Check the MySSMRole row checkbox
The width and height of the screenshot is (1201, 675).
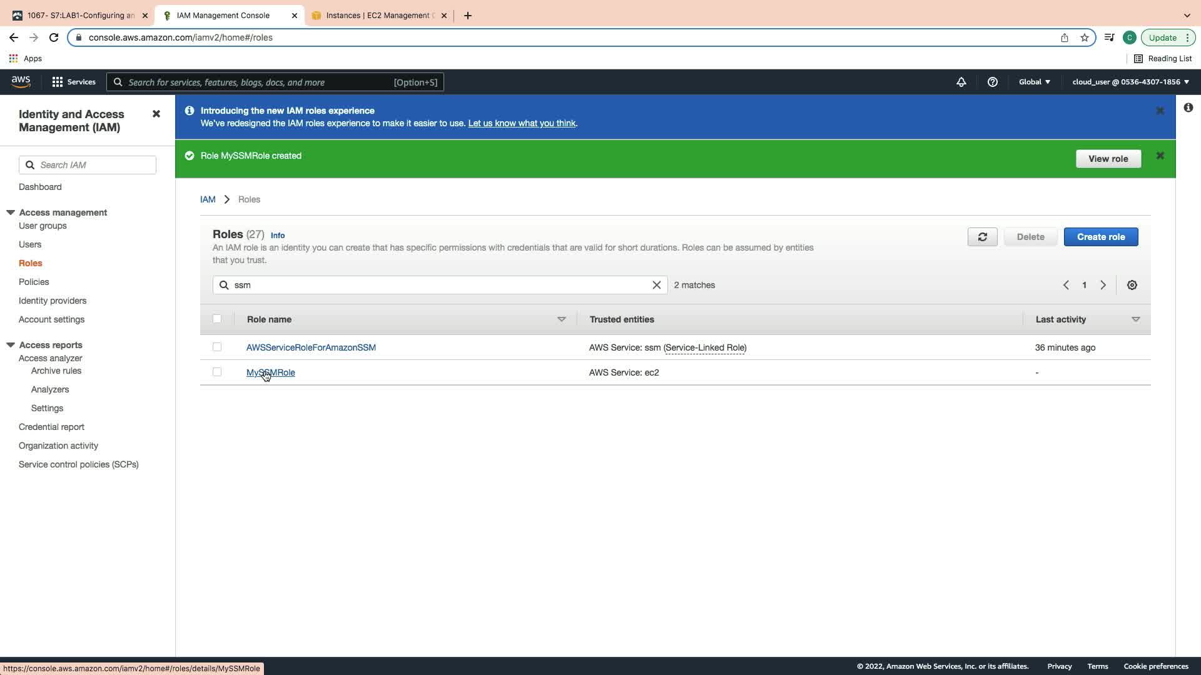(x=217, y=372)
